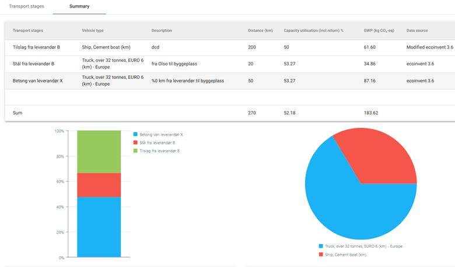Toggle the red Ship, Cement boat legend marker
Viewport: 455px width, 267px height.
point(321,255)
